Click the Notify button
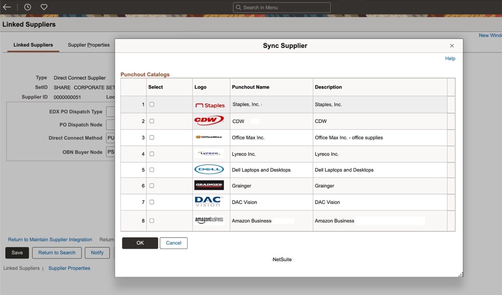Viewport: 502px width, 295px height. click(x=97, y=253)
